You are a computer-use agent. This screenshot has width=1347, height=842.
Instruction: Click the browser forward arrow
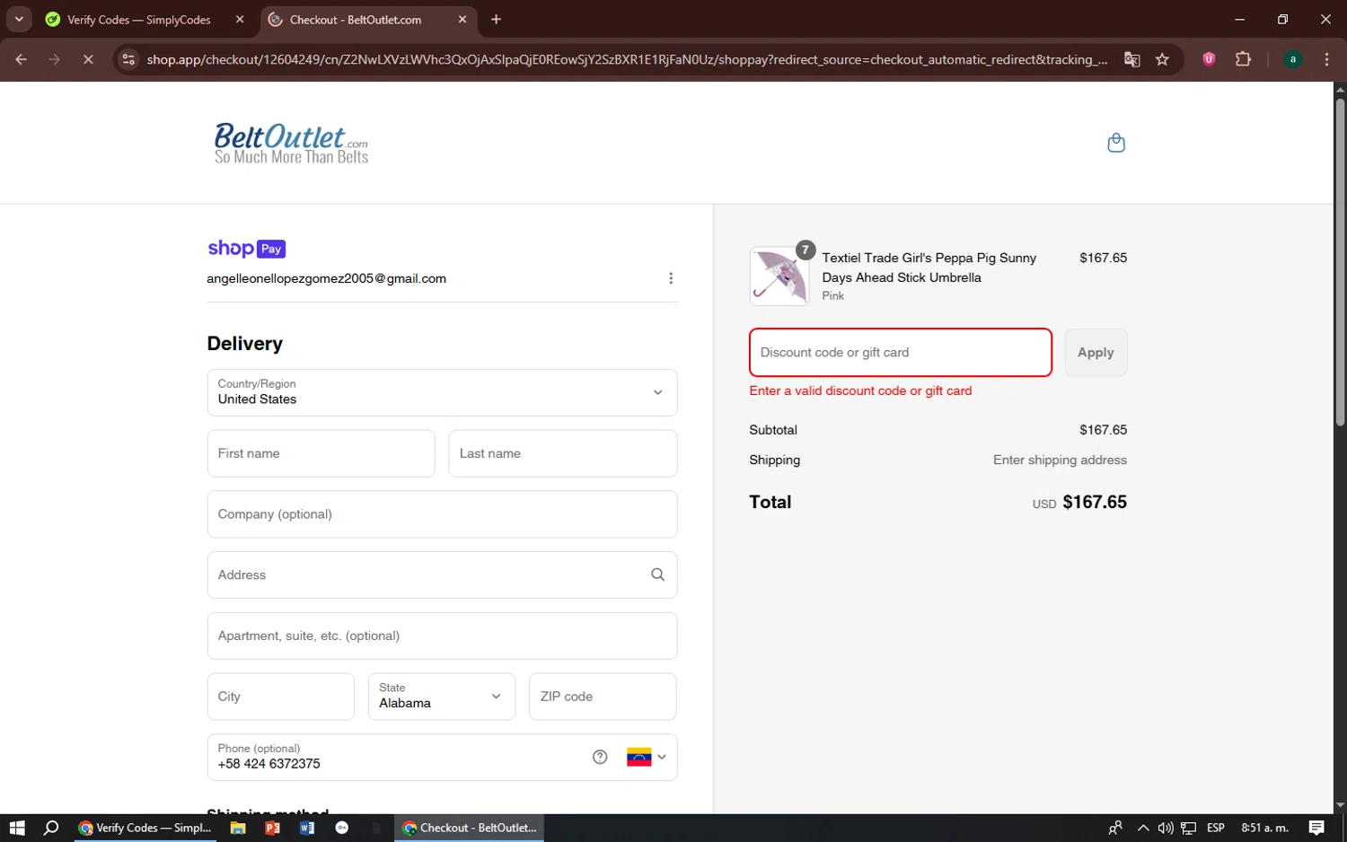[x=55, y=59]
